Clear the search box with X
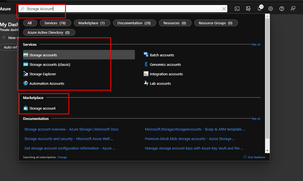Screen dimensions: 303x181 coord(224,9)
